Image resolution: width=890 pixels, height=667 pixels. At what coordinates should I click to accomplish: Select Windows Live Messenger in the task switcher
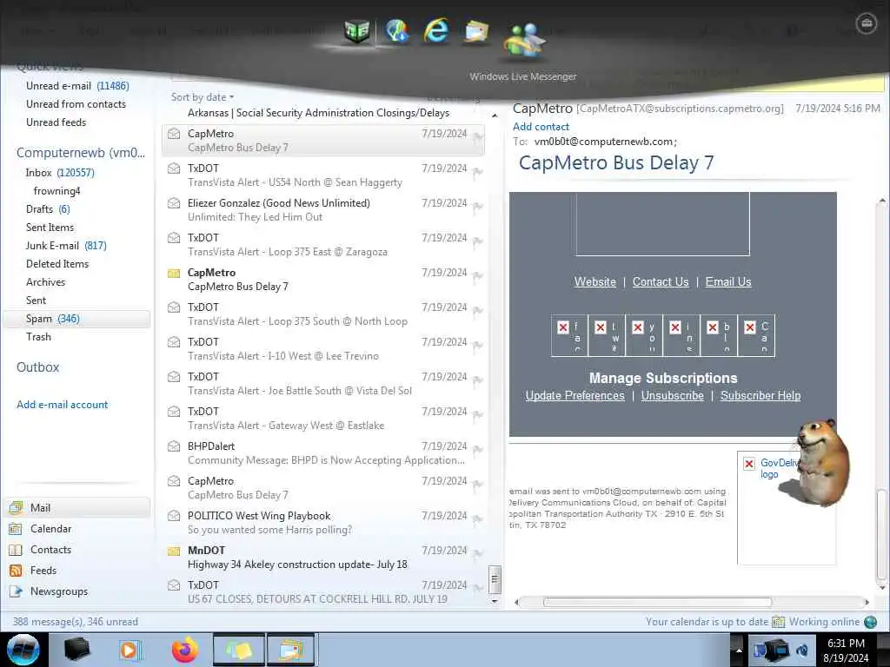click(524, 41)
